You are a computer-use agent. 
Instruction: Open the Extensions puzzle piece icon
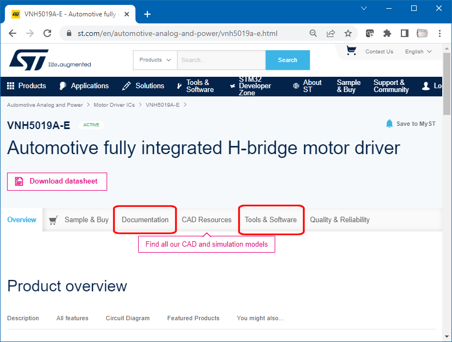387,33
